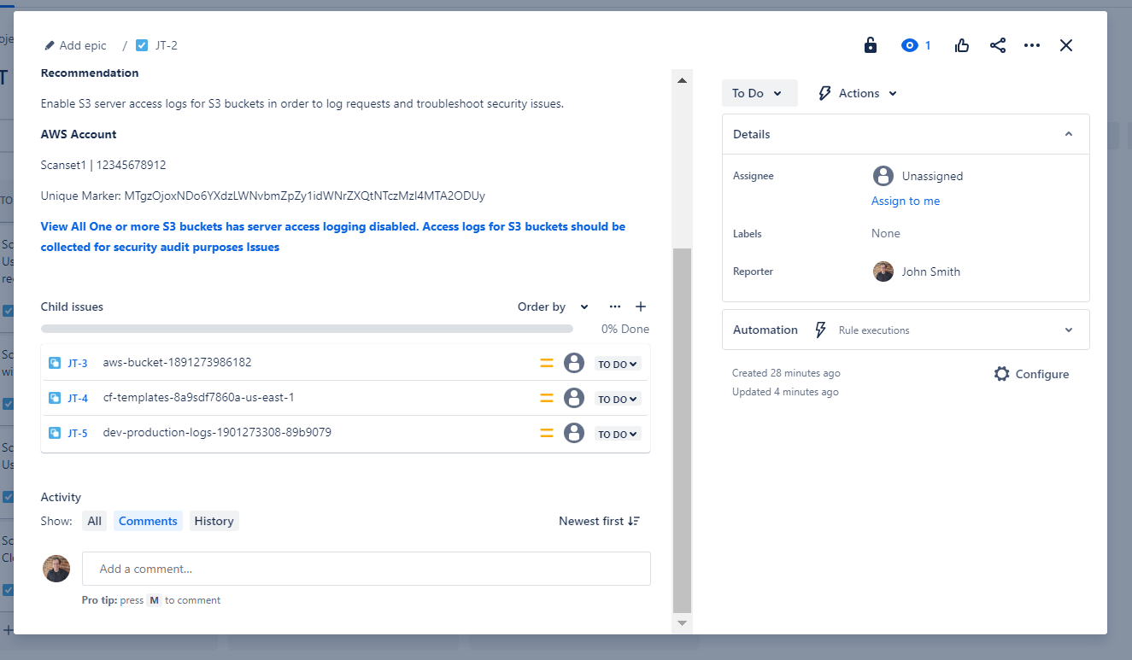Select the All activity tab
This screenshot has height=660, width=1132.
(x=94, y=521)
